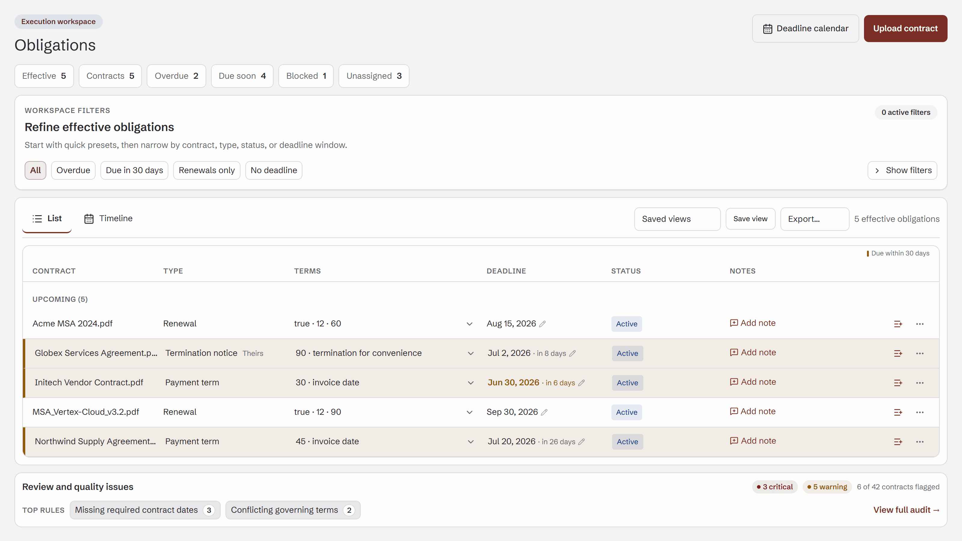Edit the Jun 30, 2026 deadline pencil icon
Screen dimensions: 962x541
581,383
